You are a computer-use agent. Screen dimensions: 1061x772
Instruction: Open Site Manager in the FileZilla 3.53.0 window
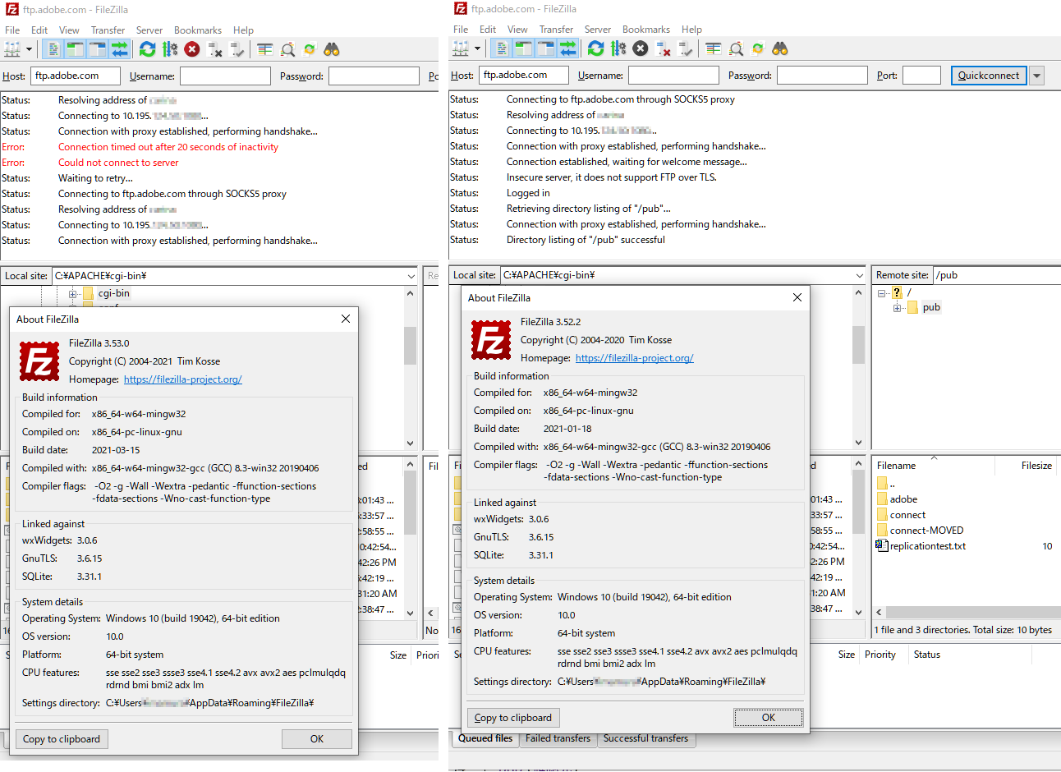[x=12, y=49]
